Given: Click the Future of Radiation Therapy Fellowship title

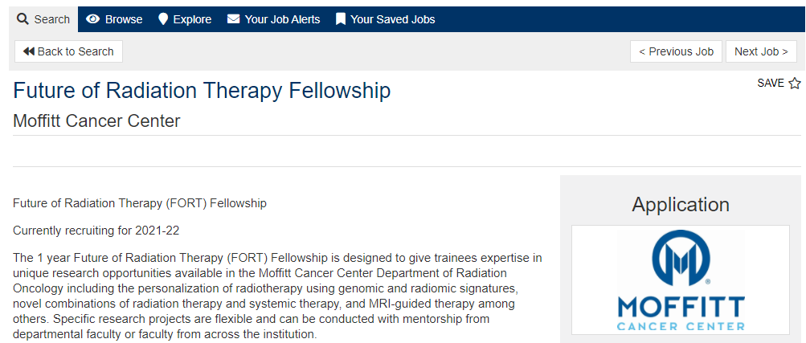Looking at the screenshot, I should 202,90.
